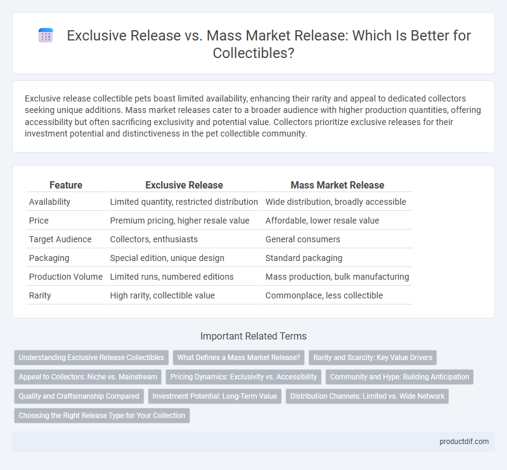This screenshot has height=470, width=507.
Task: Click 'Limited runs, numbered editions' cell
Action: point(184,277)
